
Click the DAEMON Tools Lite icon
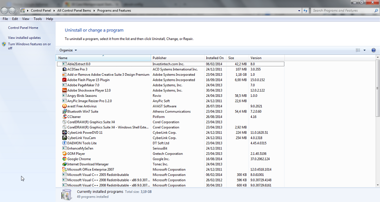pyautogui.click(x=64, y=143)
